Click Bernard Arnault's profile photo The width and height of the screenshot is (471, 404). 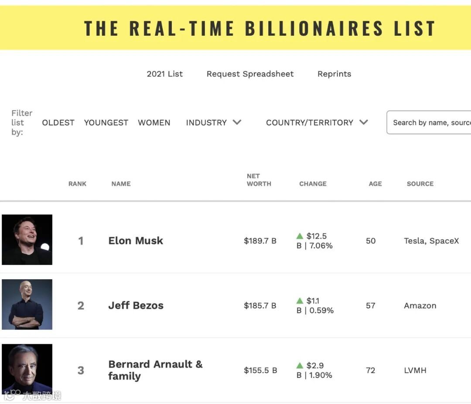tap(27, 369)
